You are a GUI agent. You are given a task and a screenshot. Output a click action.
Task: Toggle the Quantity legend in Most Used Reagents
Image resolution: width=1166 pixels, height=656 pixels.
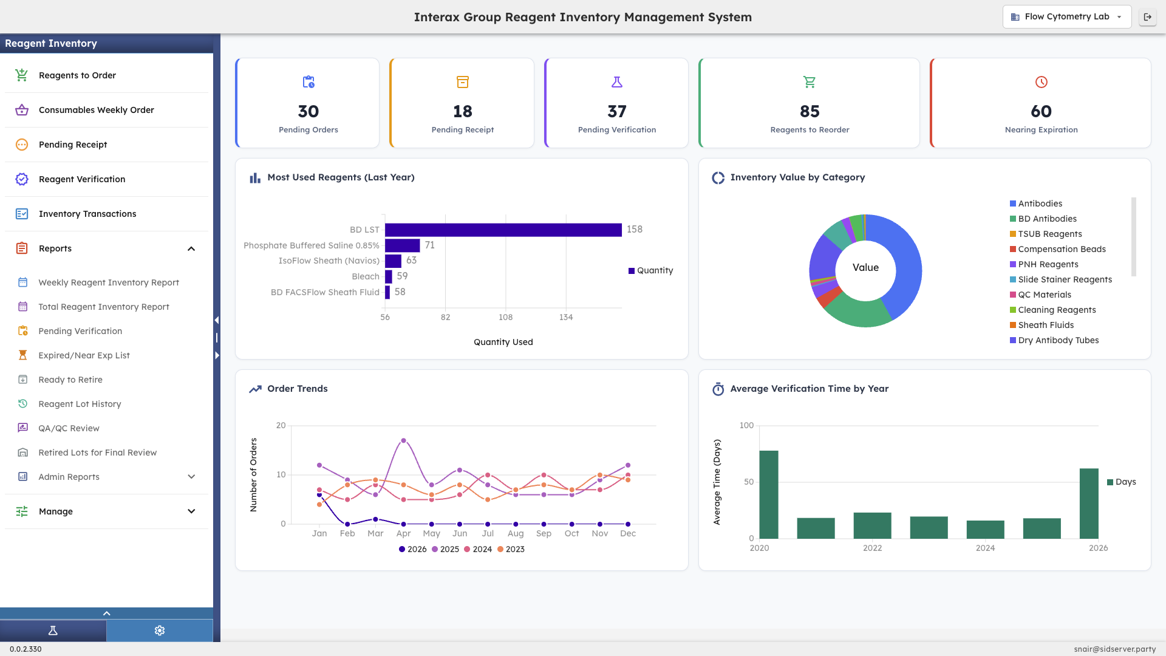(650, 270)
